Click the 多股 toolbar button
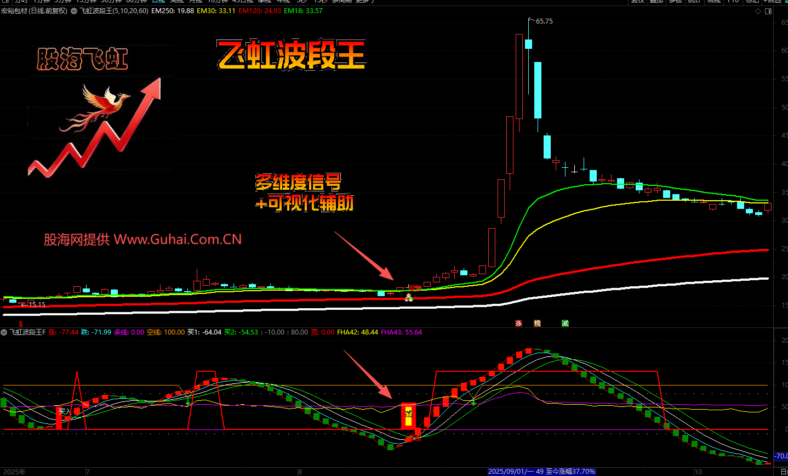 click(675, 2)
